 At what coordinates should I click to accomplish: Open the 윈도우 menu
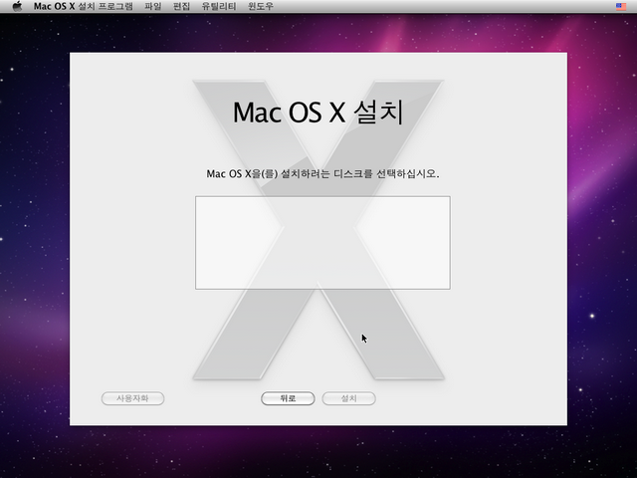point(261,7)
